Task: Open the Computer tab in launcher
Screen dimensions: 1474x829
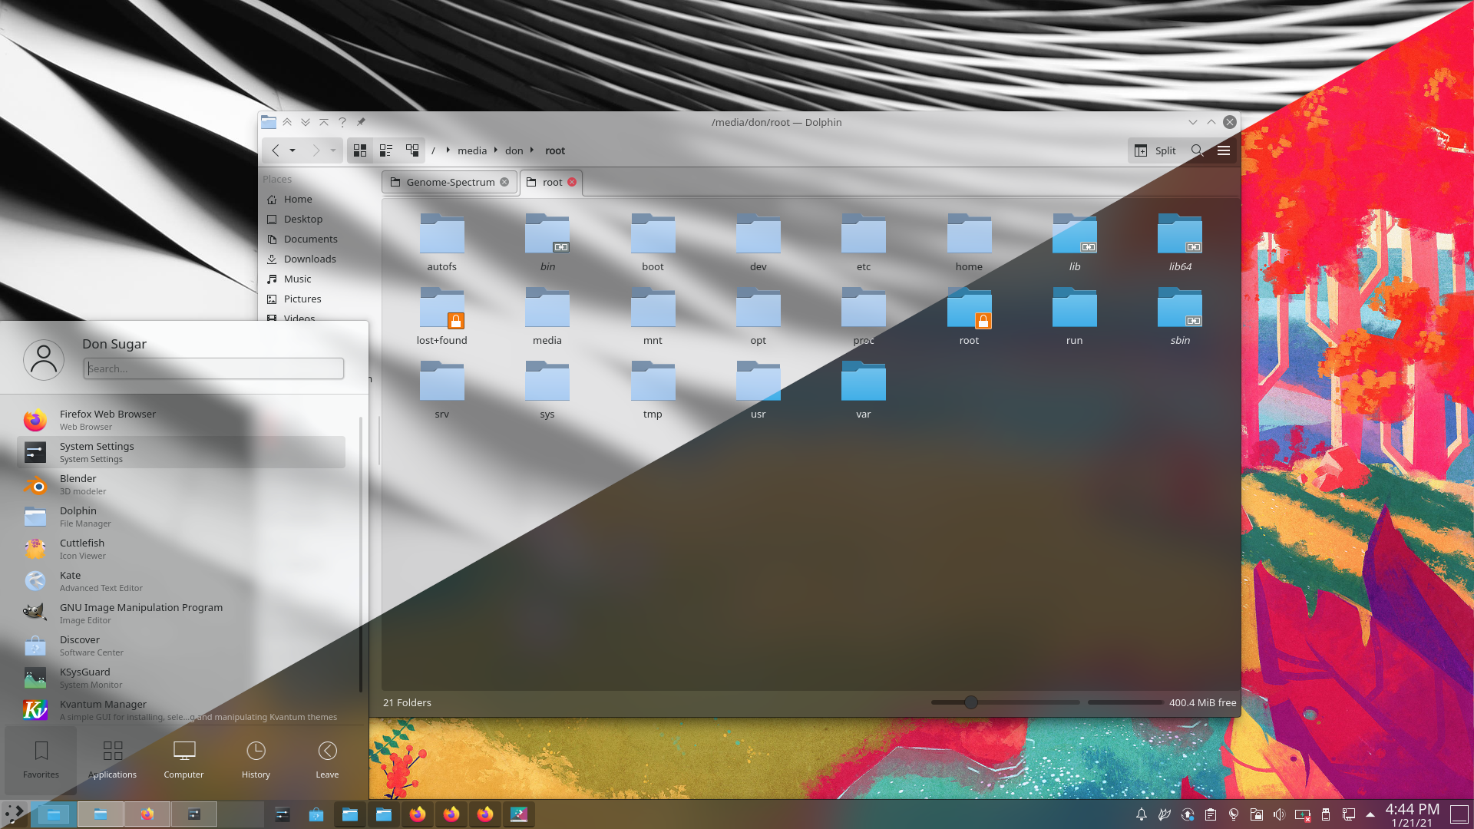Action: pos(183,759)
